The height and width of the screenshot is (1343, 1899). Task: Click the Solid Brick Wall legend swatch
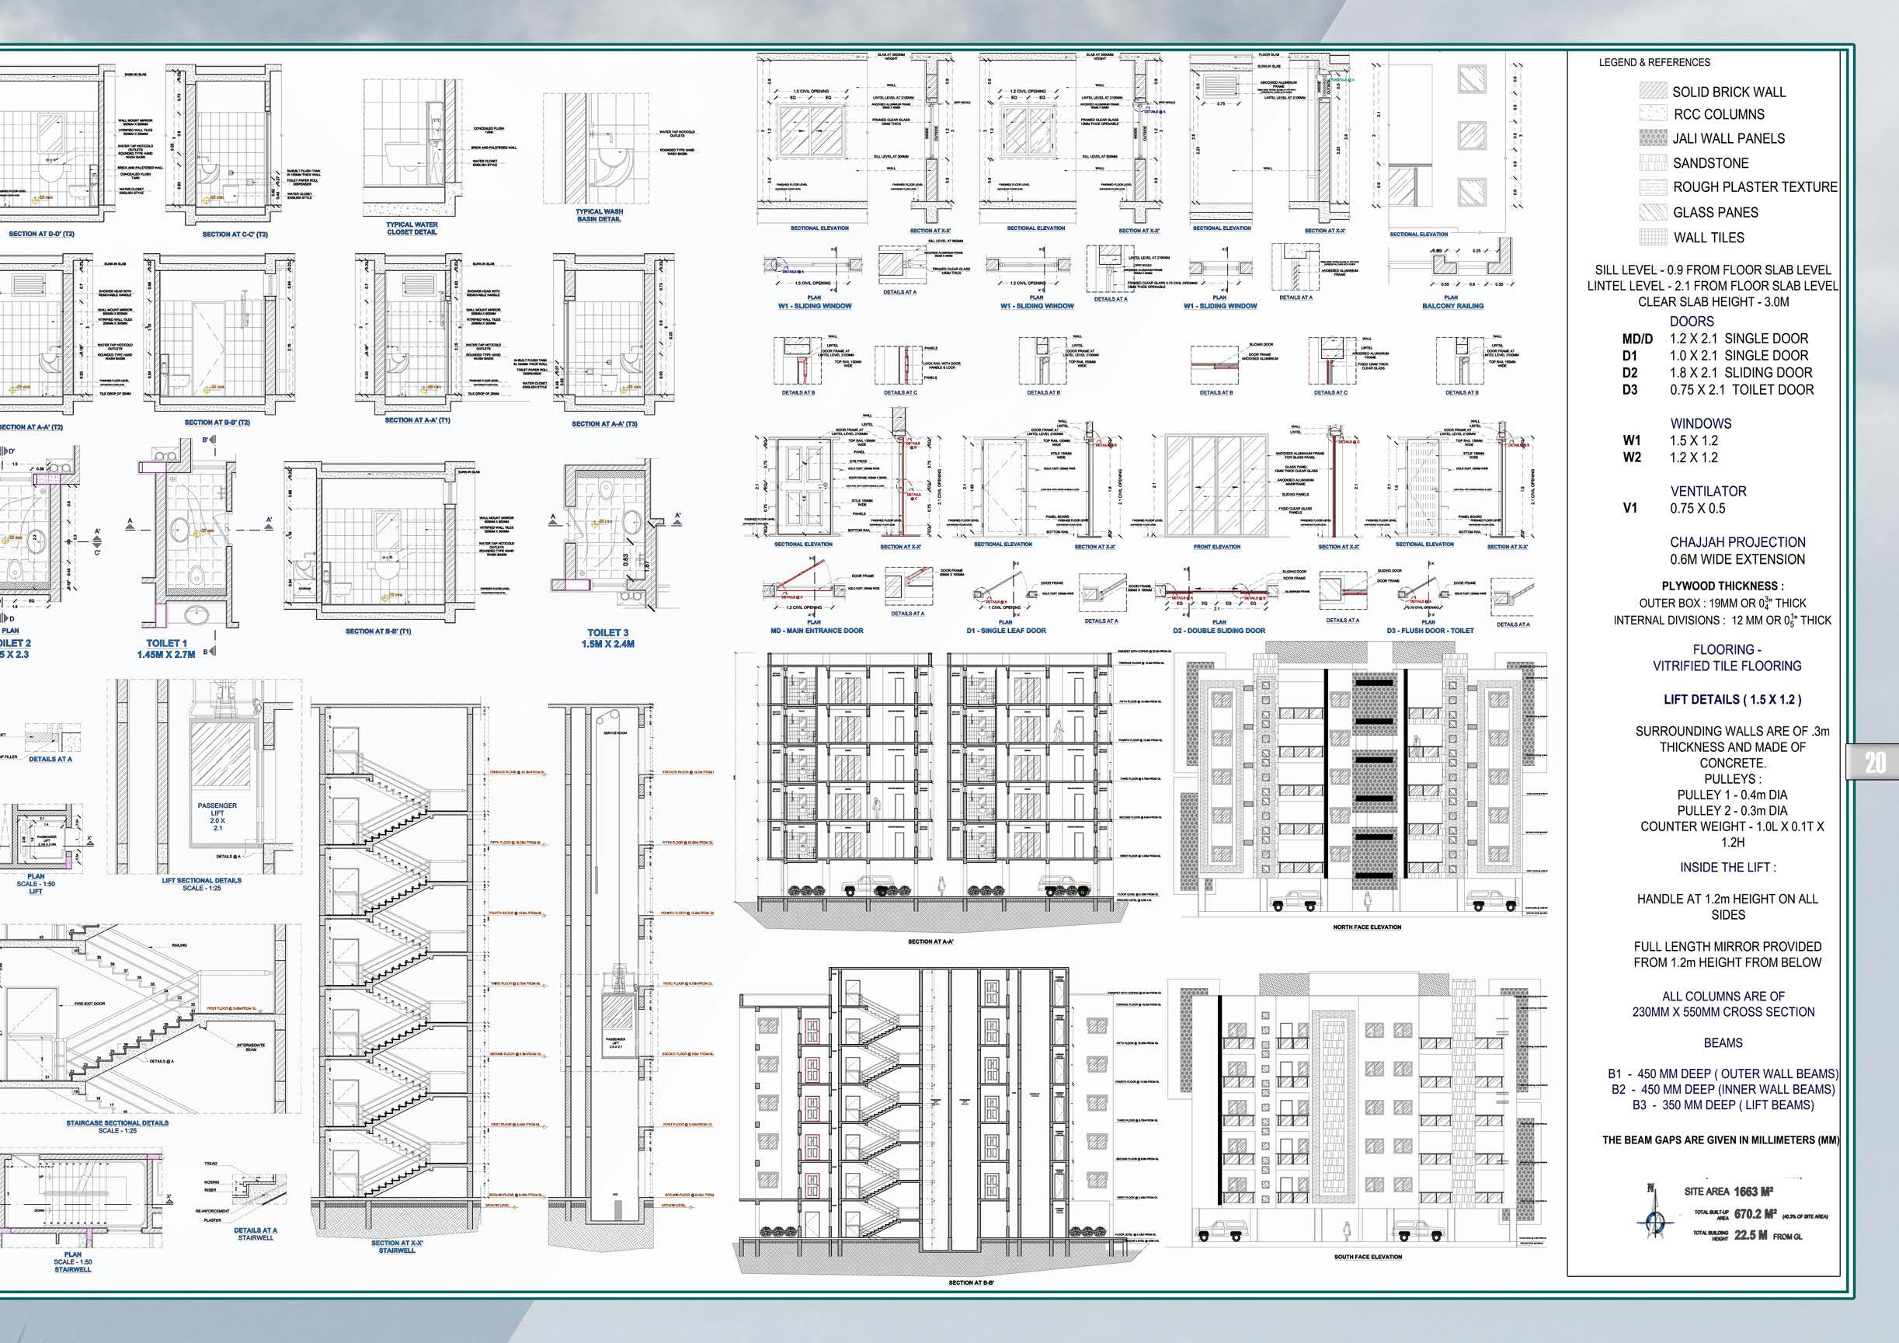pos(1653,91)
